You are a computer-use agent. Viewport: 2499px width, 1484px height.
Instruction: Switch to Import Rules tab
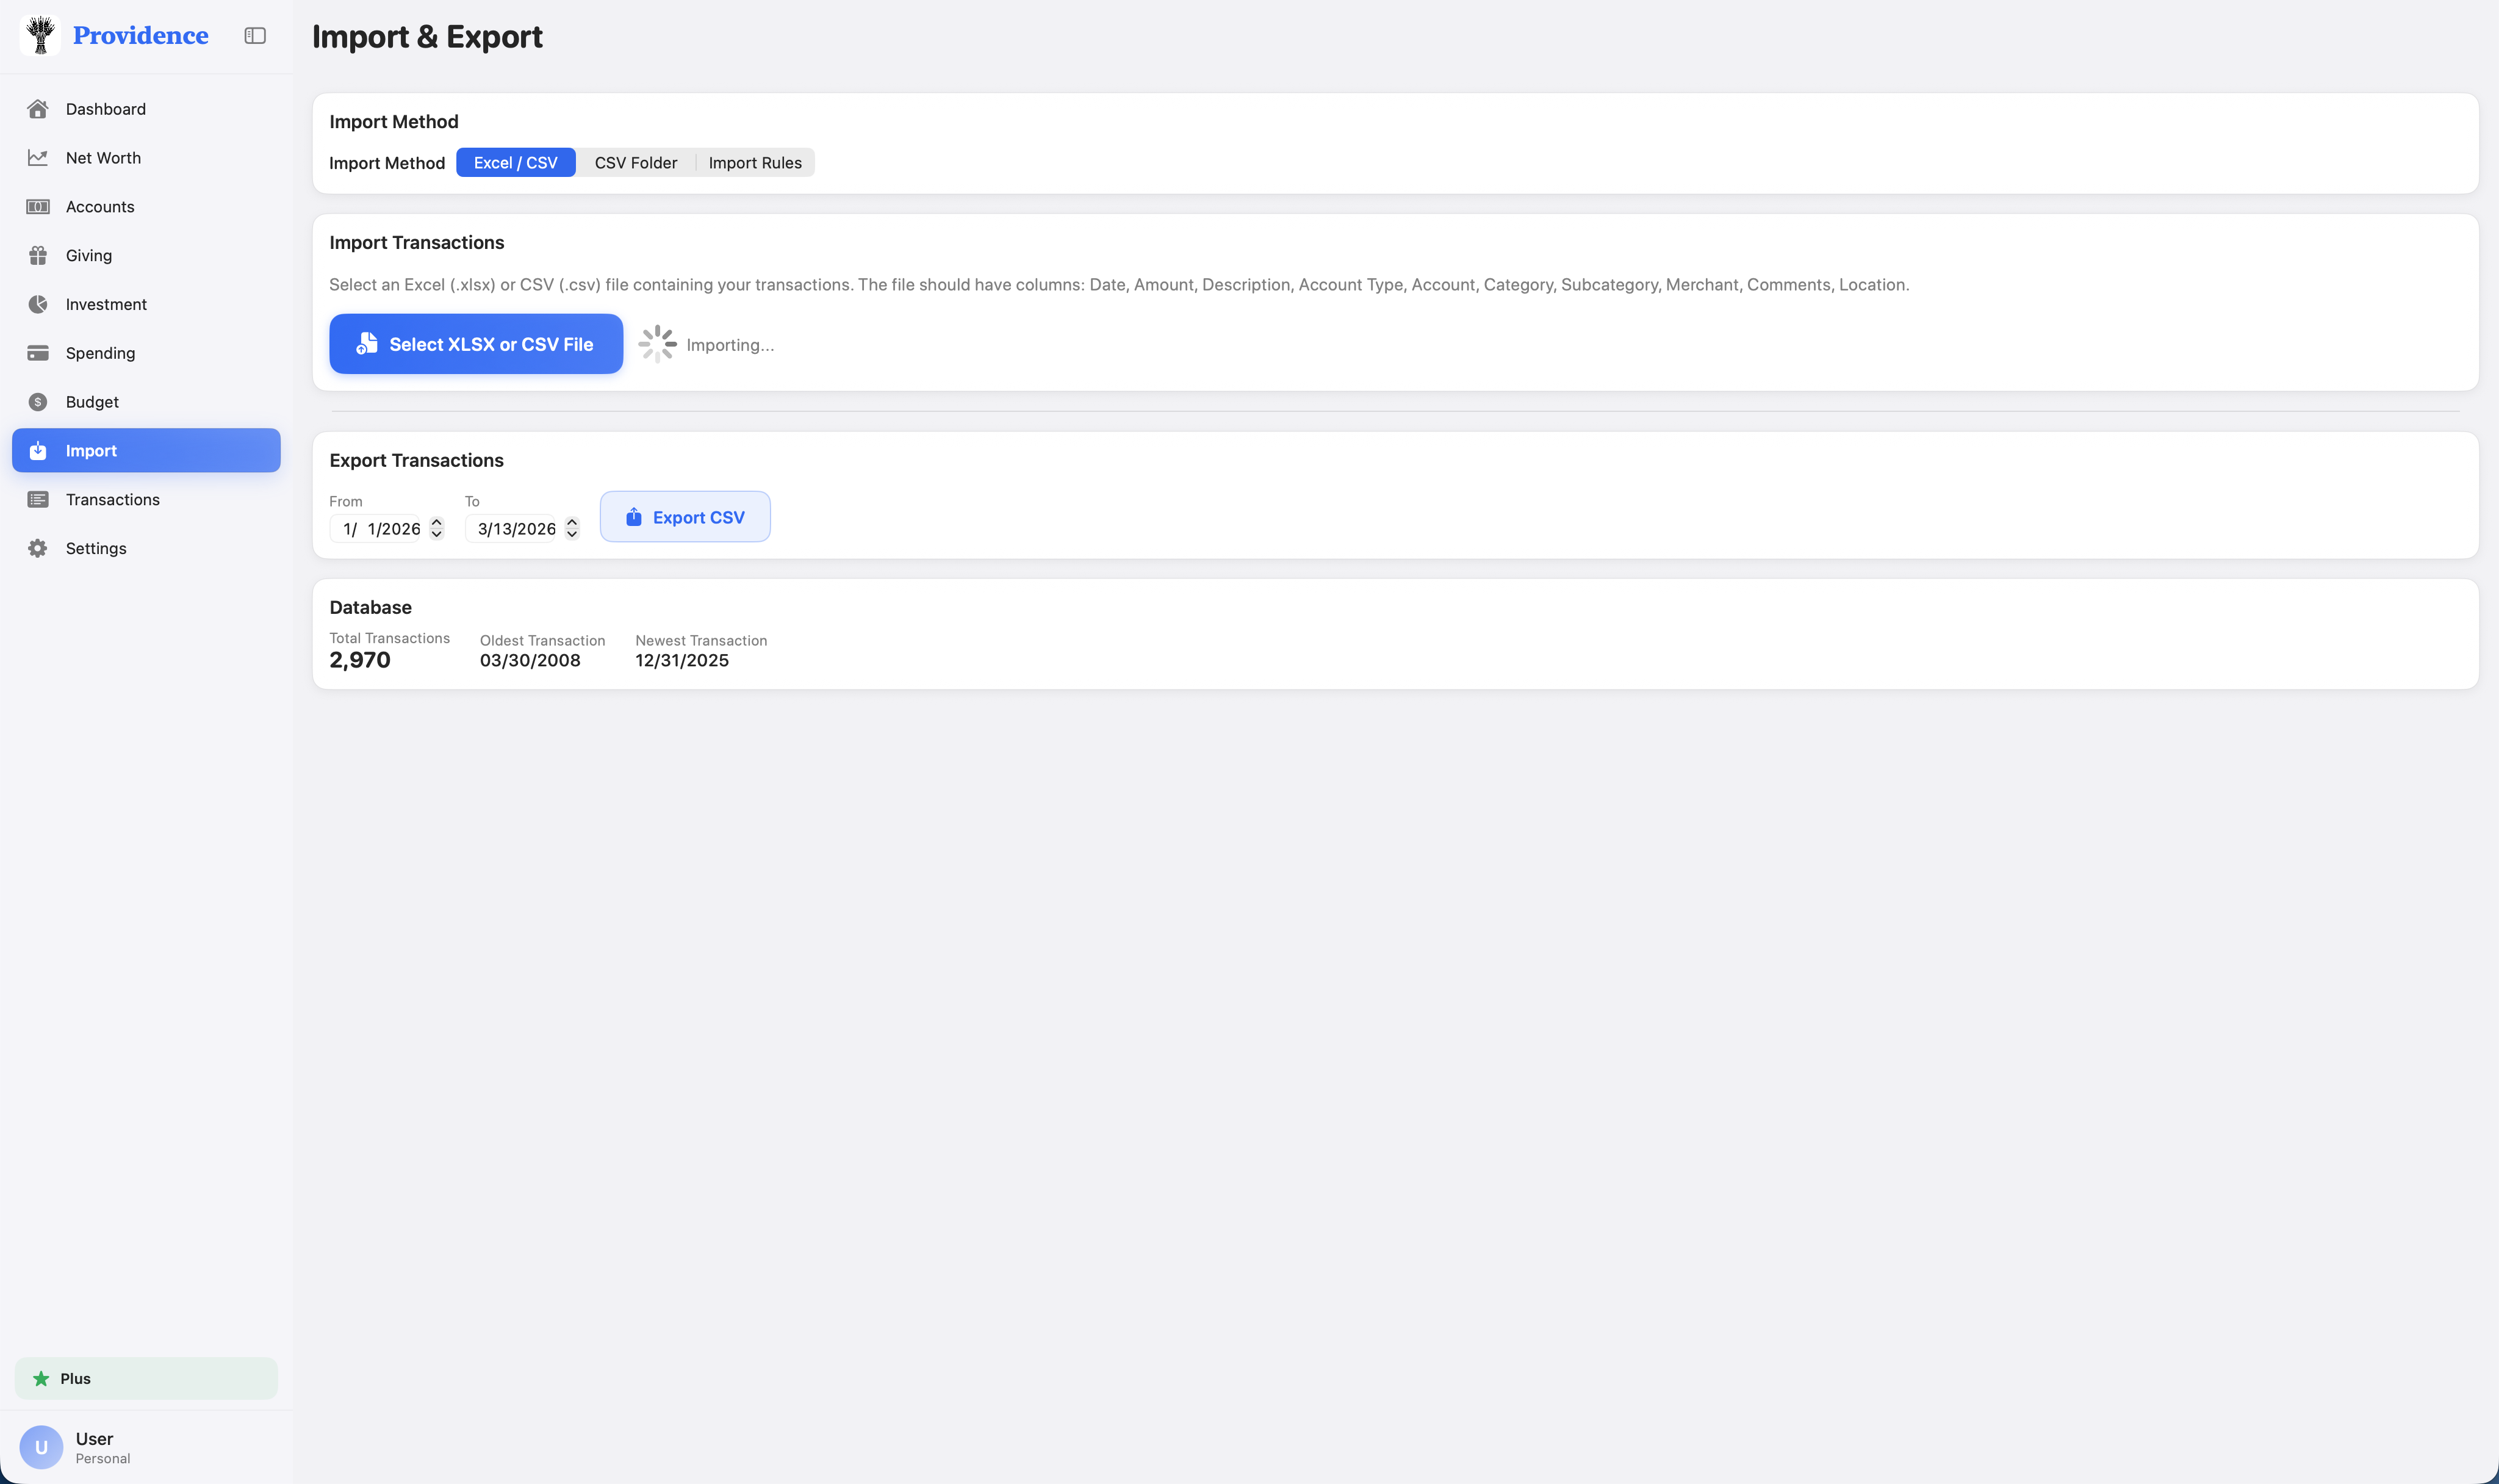click(x=755, y=163)
